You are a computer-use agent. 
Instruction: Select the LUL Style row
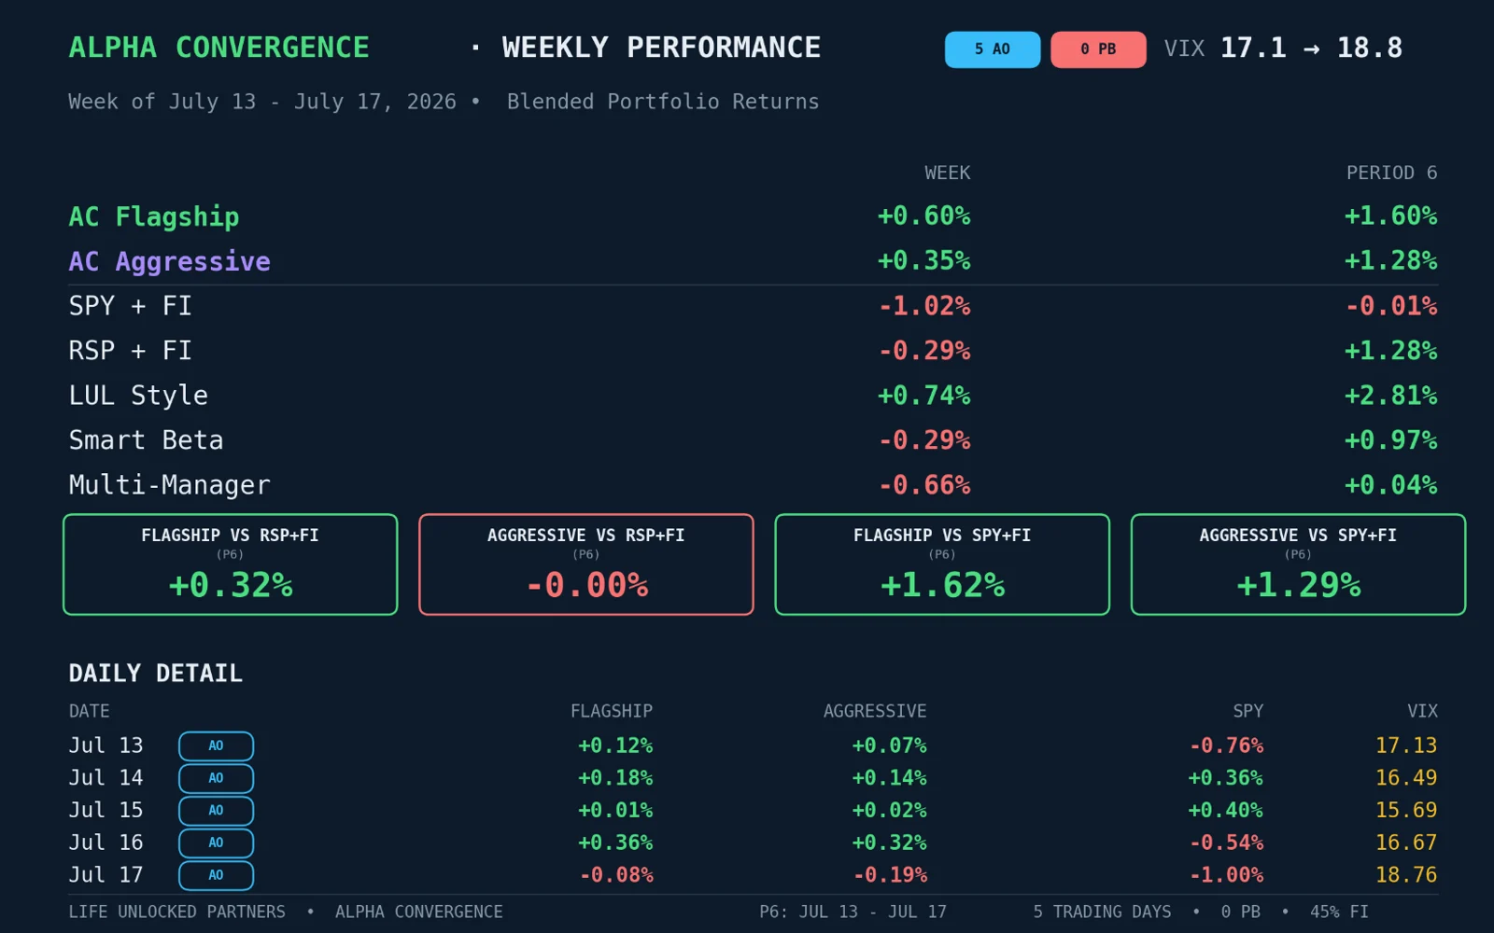tap(753, 396)
